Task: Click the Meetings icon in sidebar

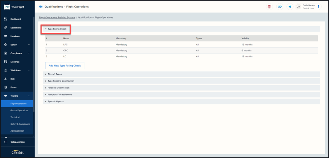Action: click(x=6, y=62)
